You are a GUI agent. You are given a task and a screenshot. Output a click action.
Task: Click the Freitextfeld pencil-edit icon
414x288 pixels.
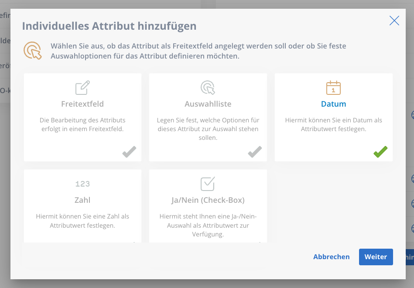click(82, 87)
